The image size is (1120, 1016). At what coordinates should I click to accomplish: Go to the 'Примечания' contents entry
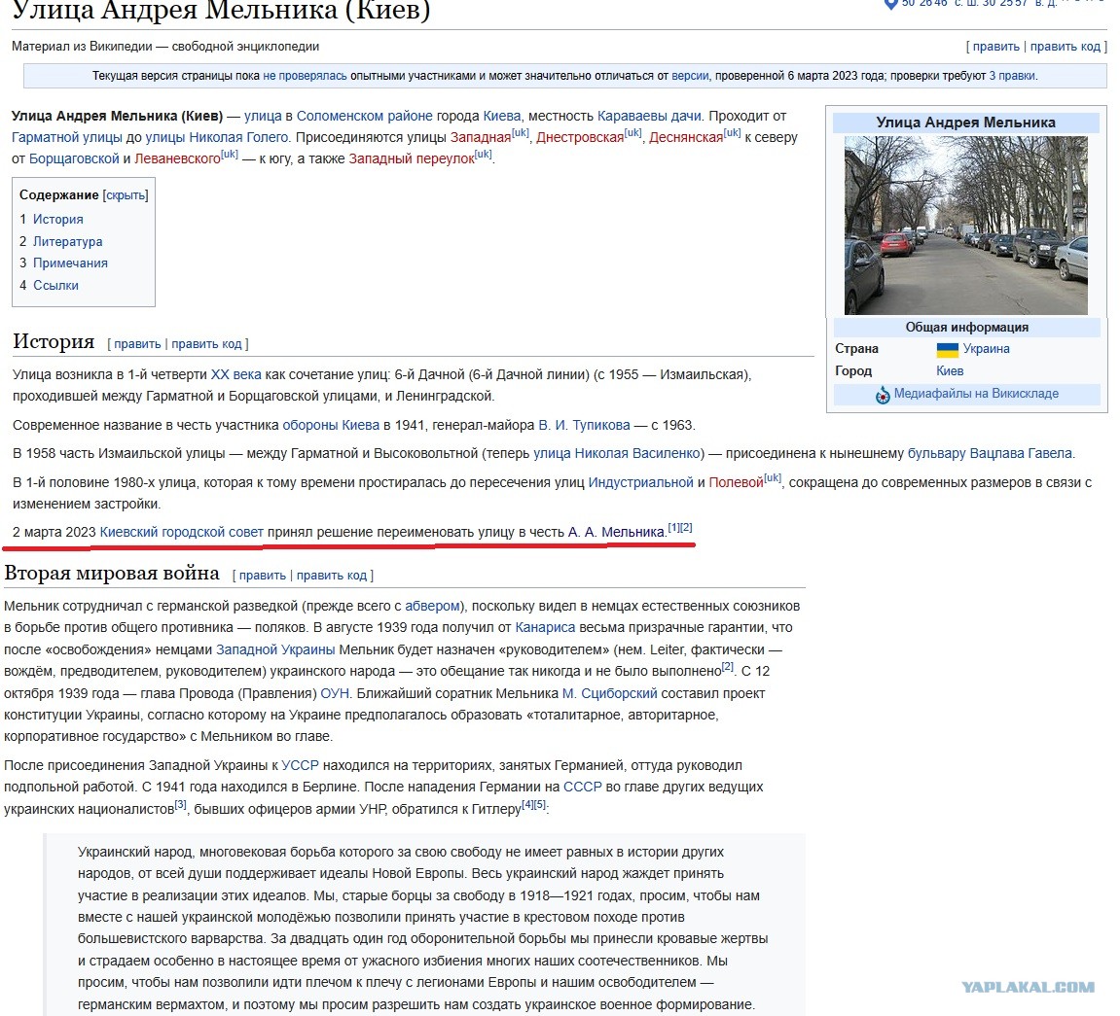(70, 263)
